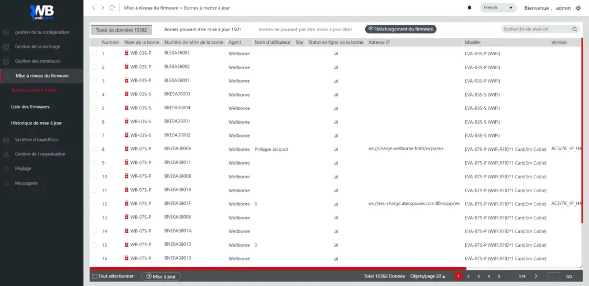Screen dimensions: 589x286
Task: Click the ws://ess-charge.atesspower.com address cell
Action: click(414, 203)
